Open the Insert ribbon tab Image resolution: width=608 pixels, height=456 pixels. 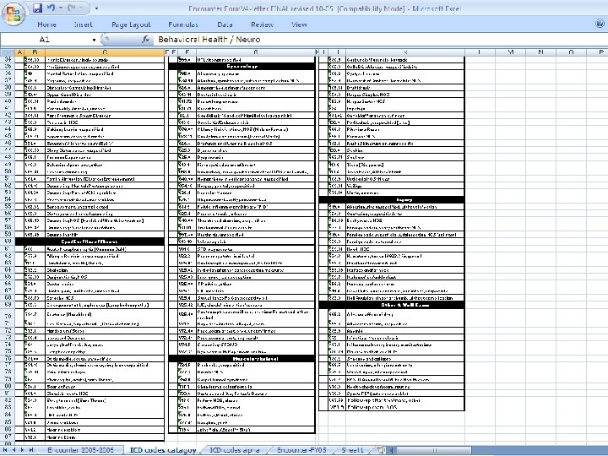click(x=84, y=24)
